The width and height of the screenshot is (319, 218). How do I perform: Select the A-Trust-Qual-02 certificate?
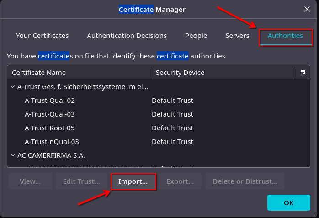click(49, 100)
